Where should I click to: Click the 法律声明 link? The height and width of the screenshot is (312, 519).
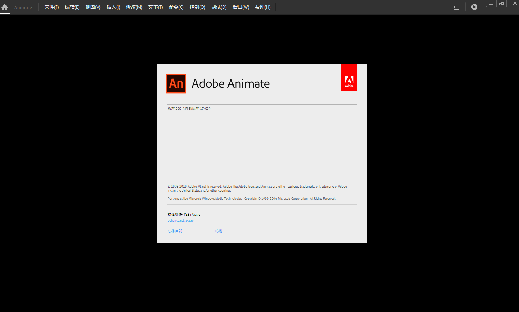point(174,231)
